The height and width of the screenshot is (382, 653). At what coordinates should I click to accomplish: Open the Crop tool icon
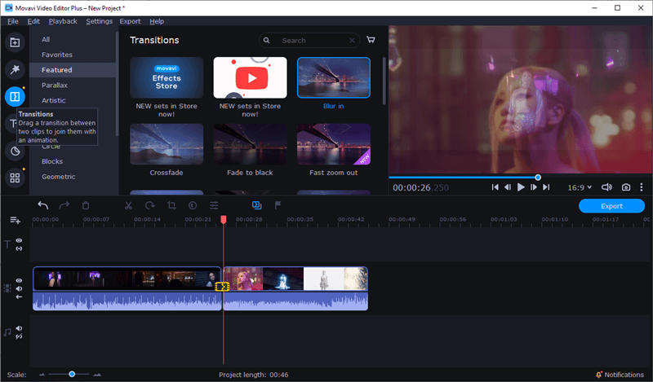171,205
